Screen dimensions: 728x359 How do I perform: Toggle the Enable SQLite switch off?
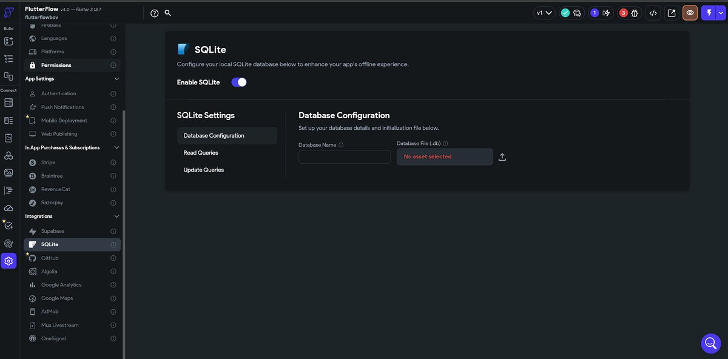pos(239,82)
